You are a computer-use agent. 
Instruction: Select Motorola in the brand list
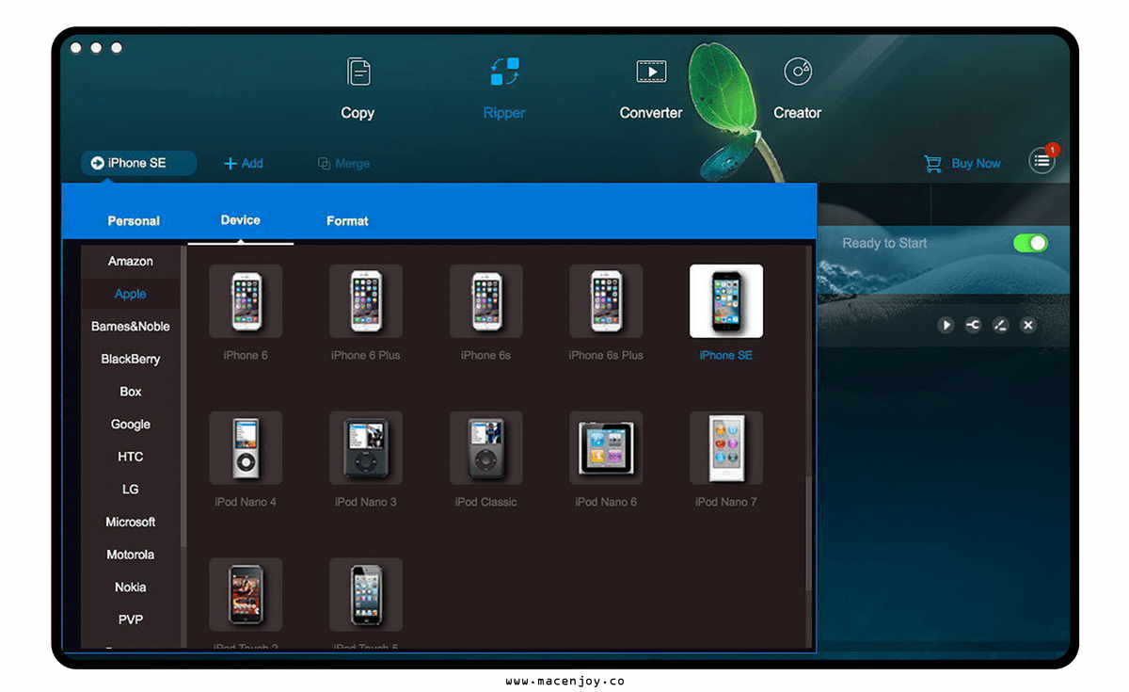131,555
